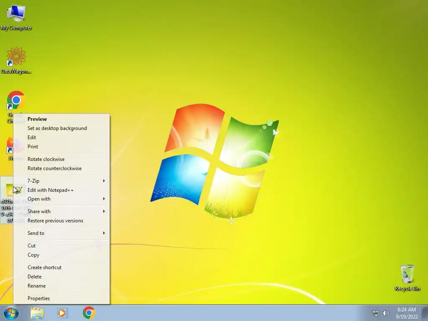Open the Windows Start menu
Image resolution: width=428 pixels, height=321 pixels.
point(11,313)
